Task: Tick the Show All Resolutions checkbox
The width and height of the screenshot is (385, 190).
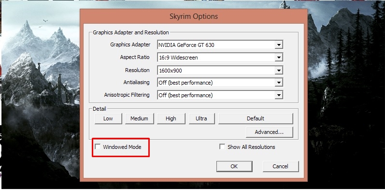Action: tap(222, 147)
